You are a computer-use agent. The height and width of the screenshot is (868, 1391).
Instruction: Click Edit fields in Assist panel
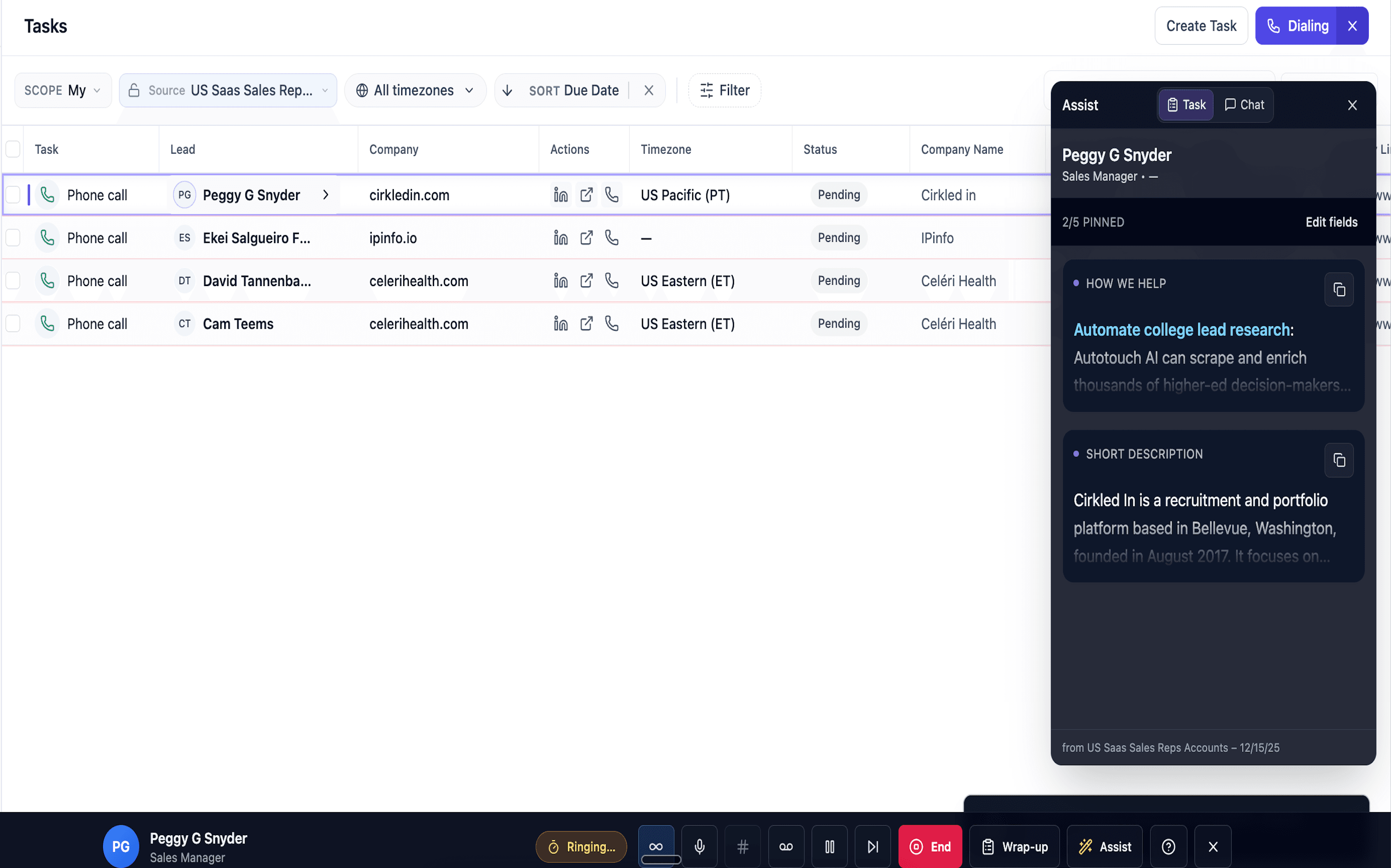pos(1331,222)
